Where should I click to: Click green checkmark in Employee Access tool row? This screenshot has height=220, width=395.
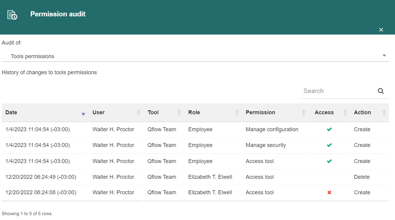[329, 161]
